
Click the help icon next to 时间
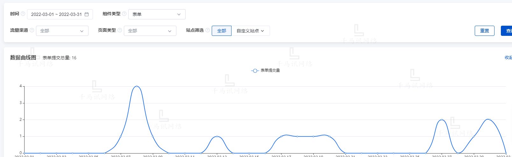click(x=23, y=14)
